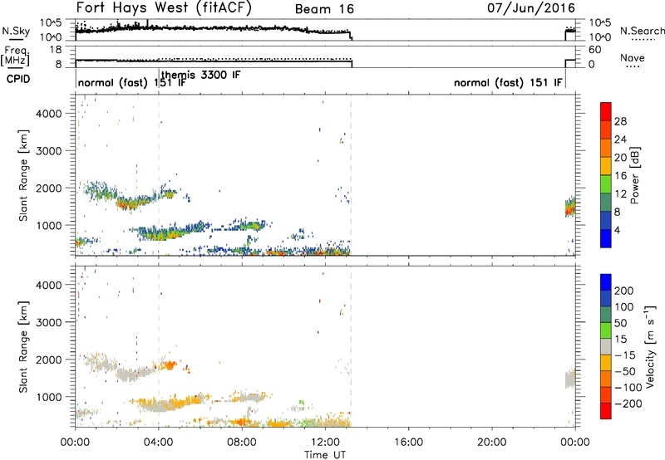Click the '04:00' time axis tick label
The height and width of the screenshot is (460, 665).
[159, 443]
